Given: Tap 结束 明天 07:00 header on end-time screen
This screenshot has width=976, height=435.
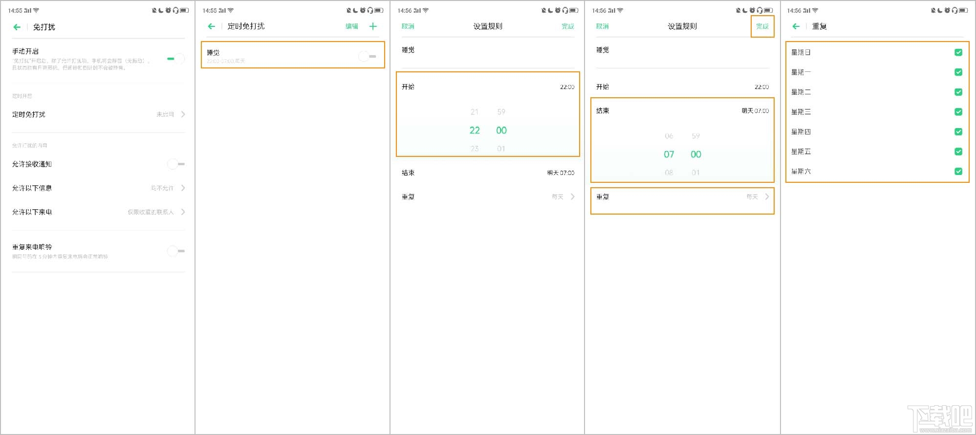Looking at the screenshot, I should [682, 111].
